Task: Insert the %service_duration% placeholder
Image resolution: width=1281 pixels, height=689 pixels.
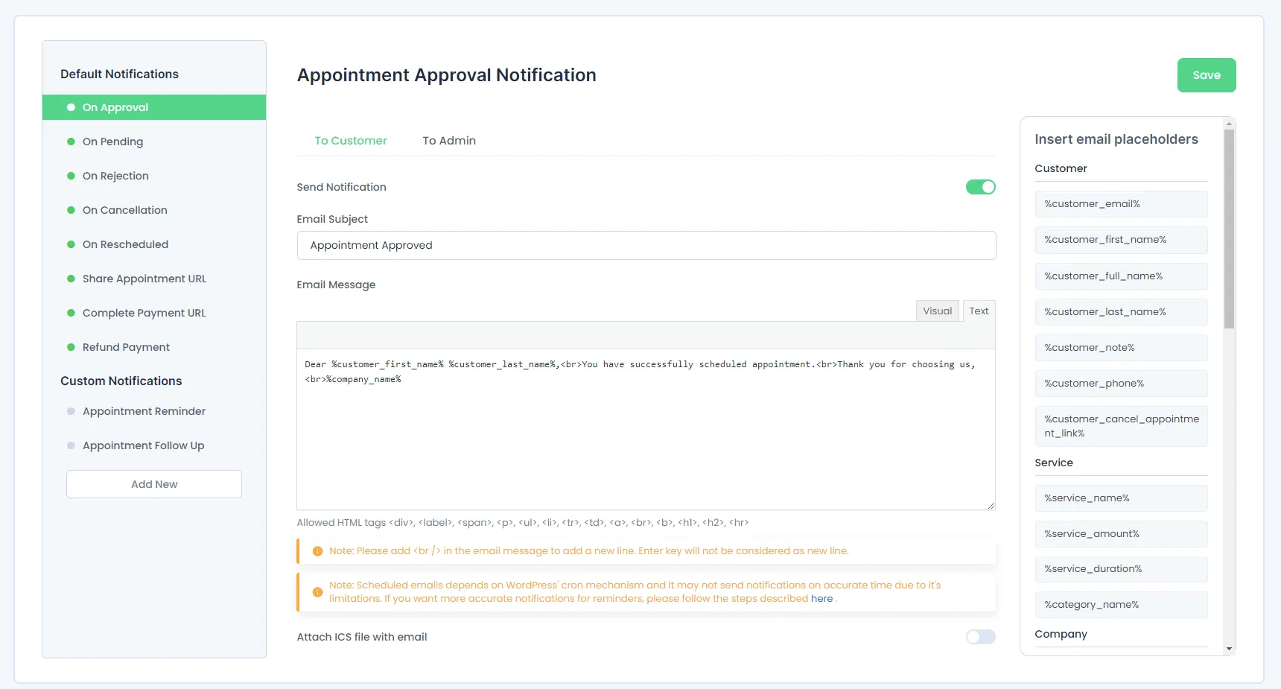Action: pos(1121,569)
